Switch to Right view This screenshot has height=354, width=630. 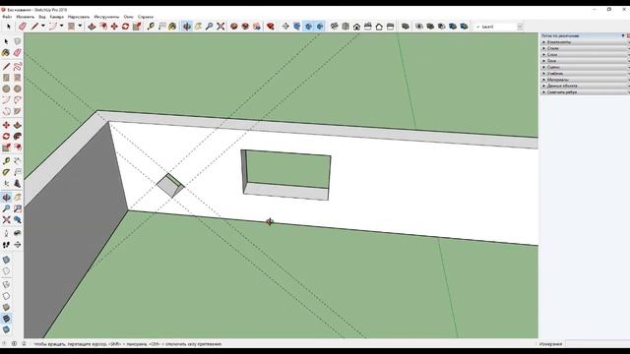(368, 27)
